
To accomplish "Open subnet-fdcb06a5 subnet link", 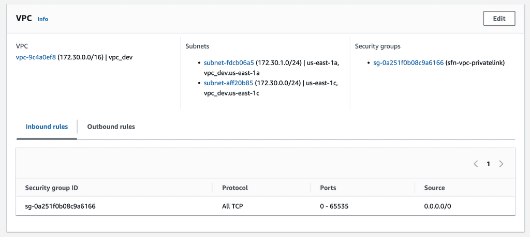I will 229,62.
